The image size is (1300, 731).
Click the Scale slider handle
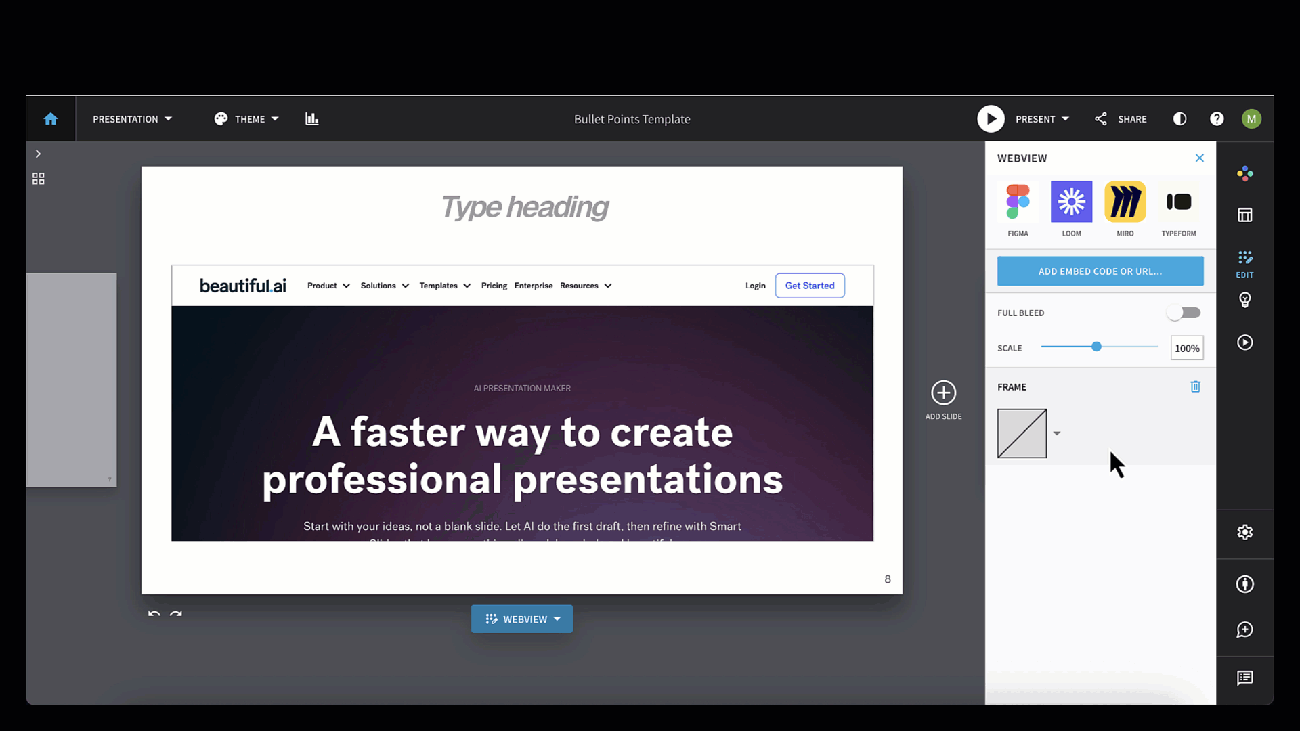(1096, 347)
